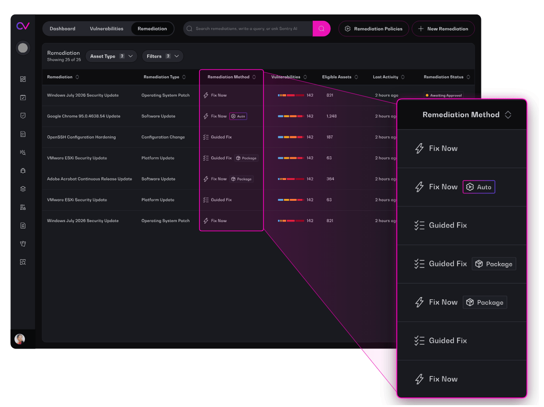Screen dimensions: 544x407
Task: Sort by Eligible Assets column arrows
Action: [356, 77]
